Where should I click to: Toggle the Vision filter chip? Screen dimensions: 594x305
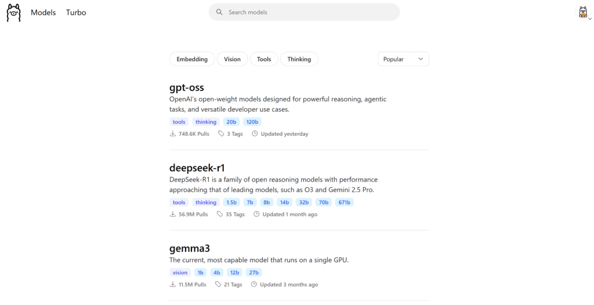232,59
